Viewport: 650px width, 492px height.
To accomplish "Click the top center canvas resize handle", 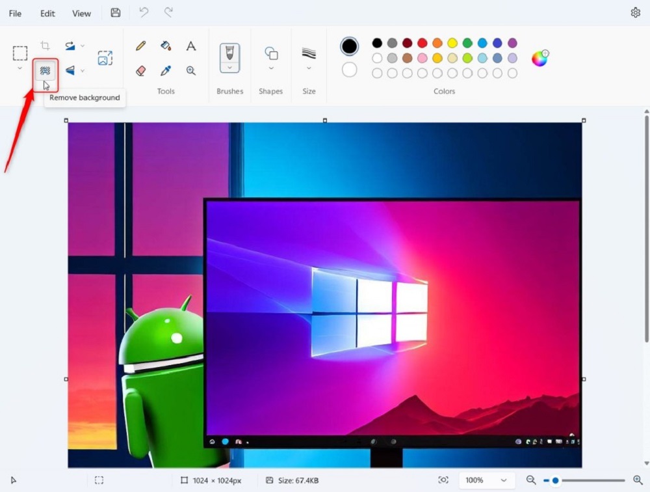I will 325,120.
